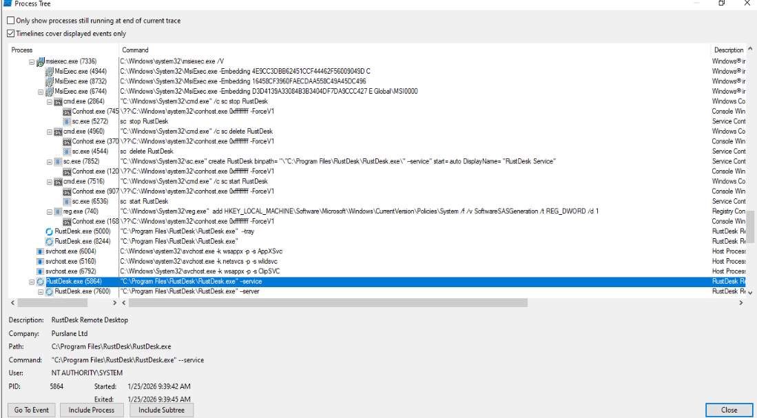Click the cmd.exe (2864) console icon
757x418 pixels.
click(58, 101)
